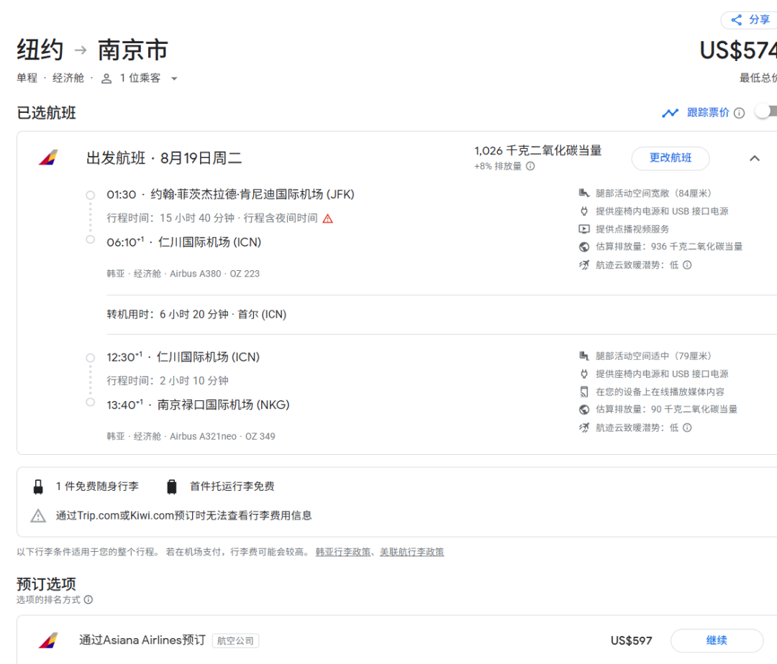Click info icon after second 航迹云致暖潜势
The width and height of the screenshot is (777, 664).
click(687, 428)
